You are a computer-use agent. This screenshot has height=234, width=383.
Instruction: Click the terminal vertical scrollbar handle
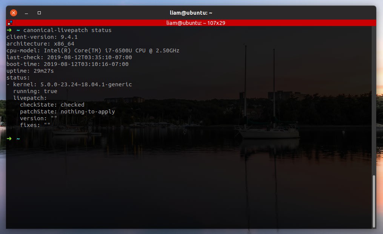click(374, 201)
